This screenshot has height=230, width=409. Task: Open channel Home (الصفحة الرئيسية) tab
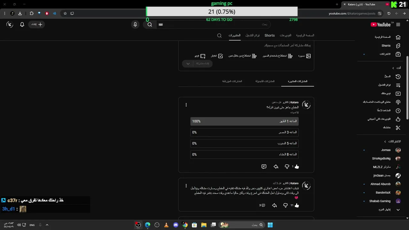click(x=305, y=35)
